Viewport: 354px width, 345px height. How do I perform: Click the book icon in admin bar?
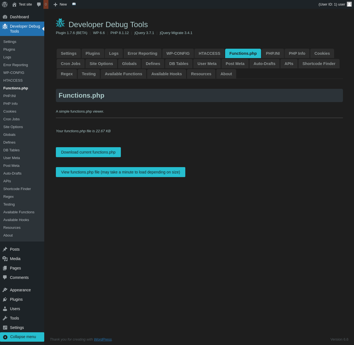[x=74, y=4]
